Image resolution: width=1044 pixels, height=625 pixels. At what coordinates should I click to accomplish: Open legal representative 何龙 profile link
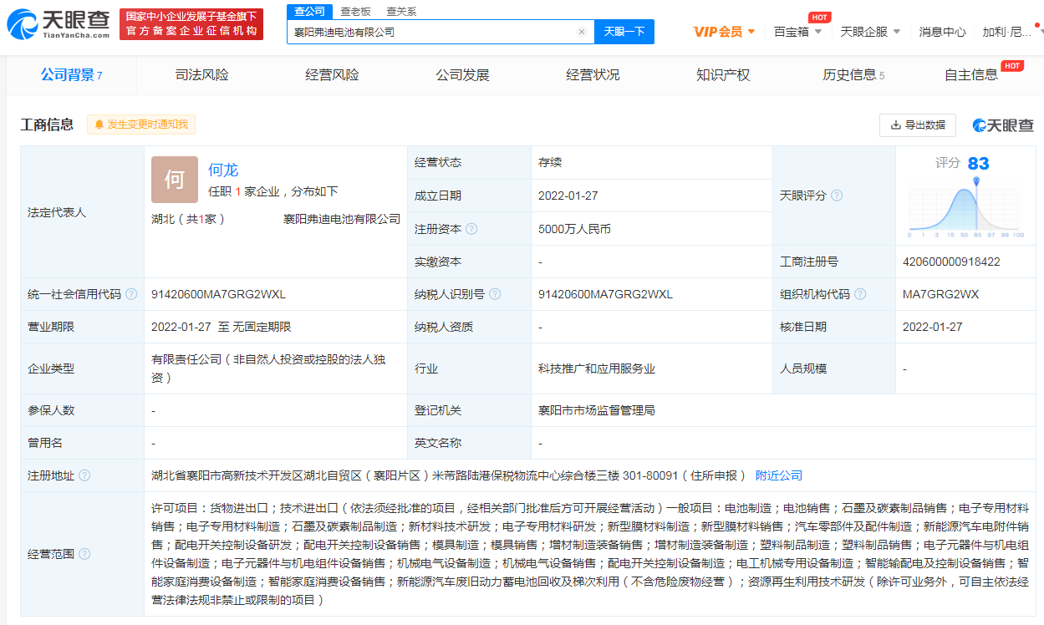tap(223, 170)
